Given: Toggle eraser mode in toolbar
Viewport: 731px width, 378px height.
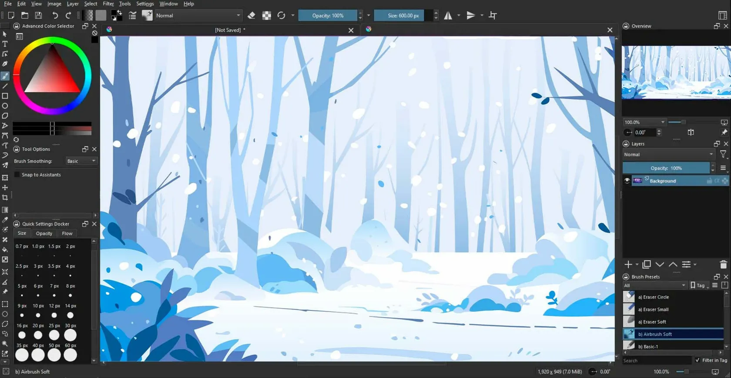Looking at the screenshot, I should pos(251,16).
